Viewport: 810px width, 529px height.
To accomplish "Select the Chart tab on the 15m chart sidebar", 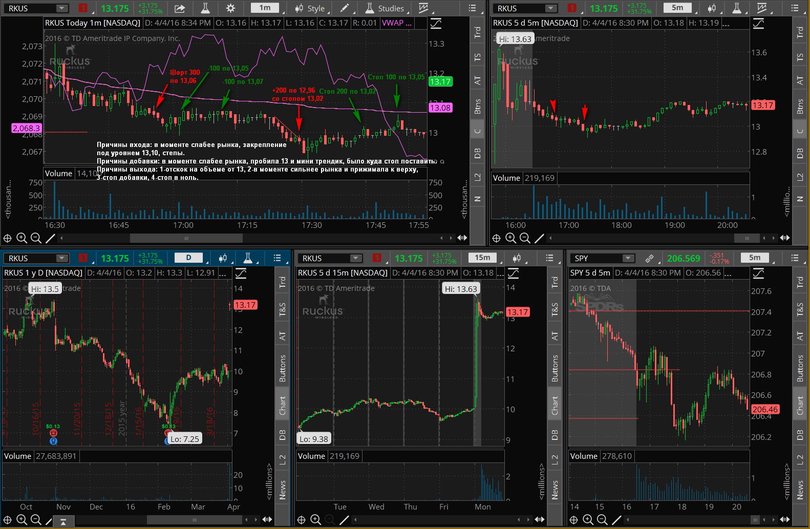I will [555, 406].
